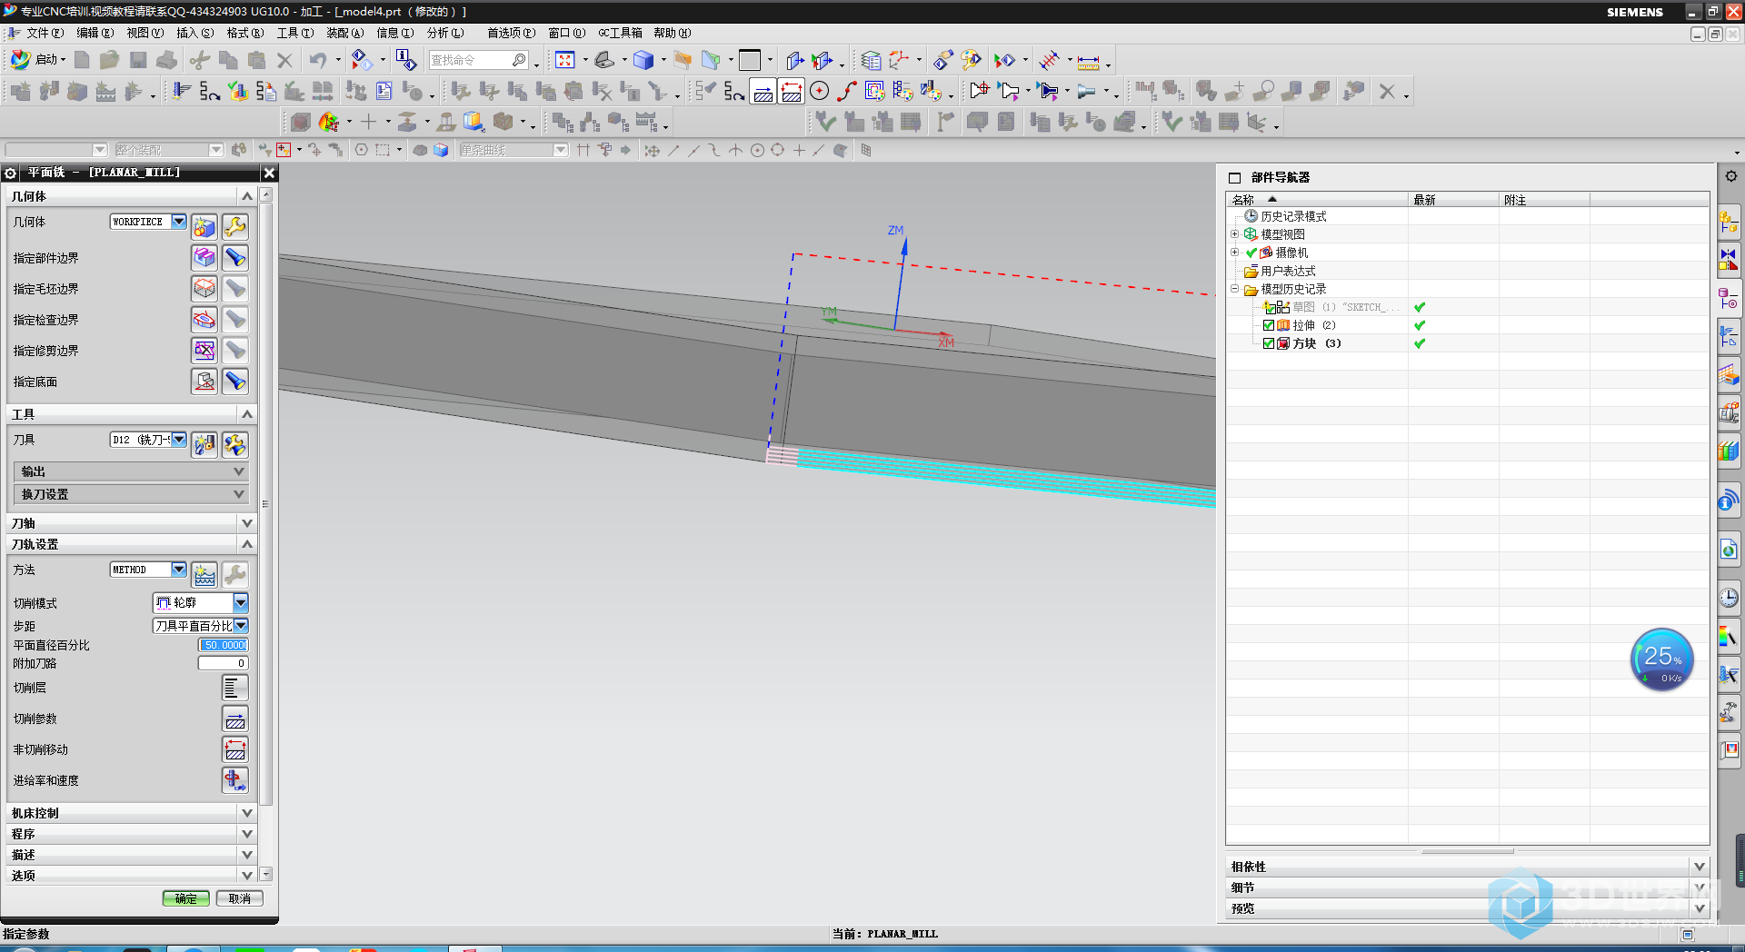Screen dimensions: 1745x952
Task: Select the trim boundaries icon
Action: [x=204, y=351]
